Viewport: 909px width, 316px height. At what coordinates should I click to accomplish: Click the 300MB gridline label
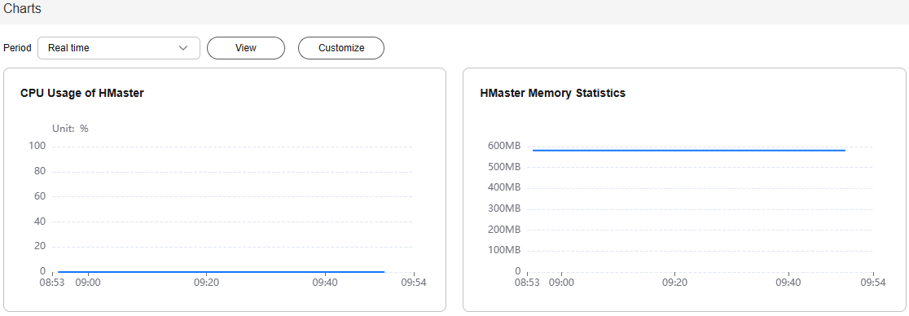click(x=503, y=208)
